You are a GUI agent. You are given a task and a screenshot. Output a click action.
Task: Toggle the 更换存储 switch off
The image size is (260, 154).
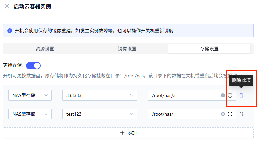(x=33, y=65)
